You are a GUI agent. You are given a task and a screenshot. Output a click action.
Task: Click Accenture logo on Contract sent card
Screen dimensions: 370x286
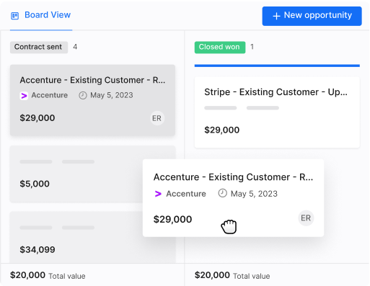24,96
